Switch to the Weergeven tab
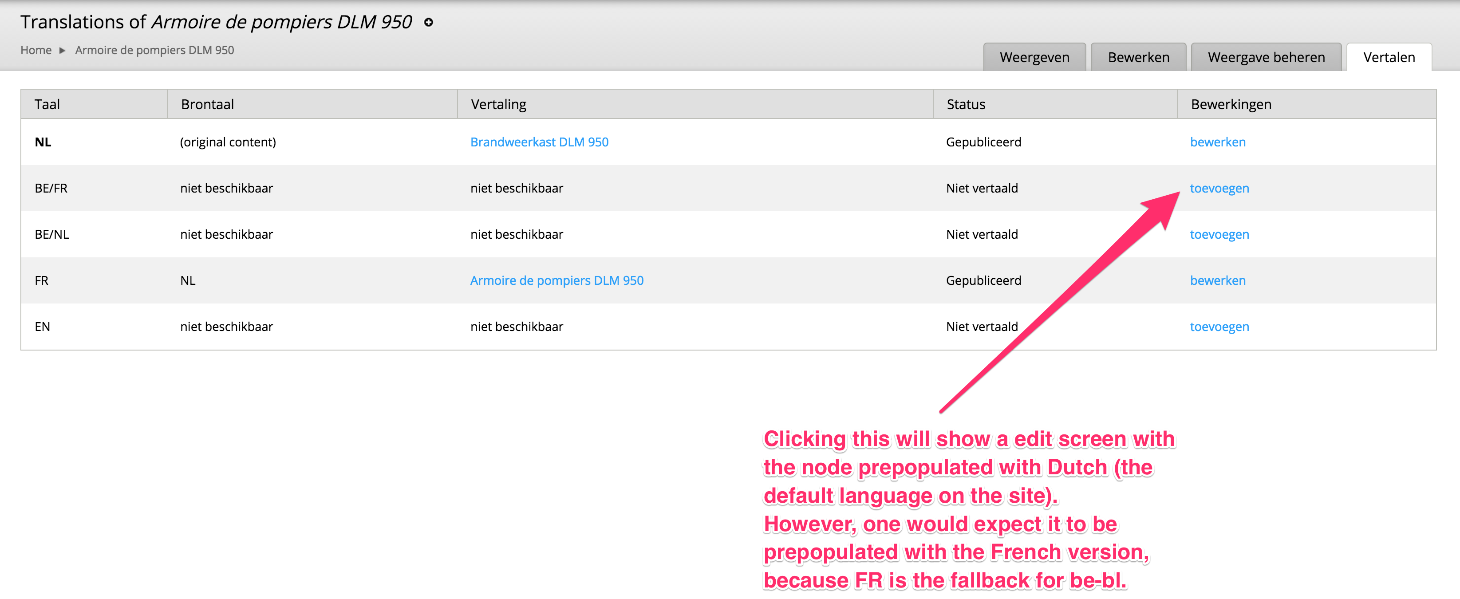Screen dimensions: 1460x599 pos(1034,57)
